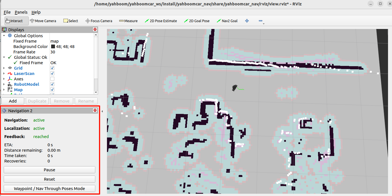The image size is (392, 196).
Task: Open the toolbar dropdown arrow beside minus
Action: pos(264,24)
